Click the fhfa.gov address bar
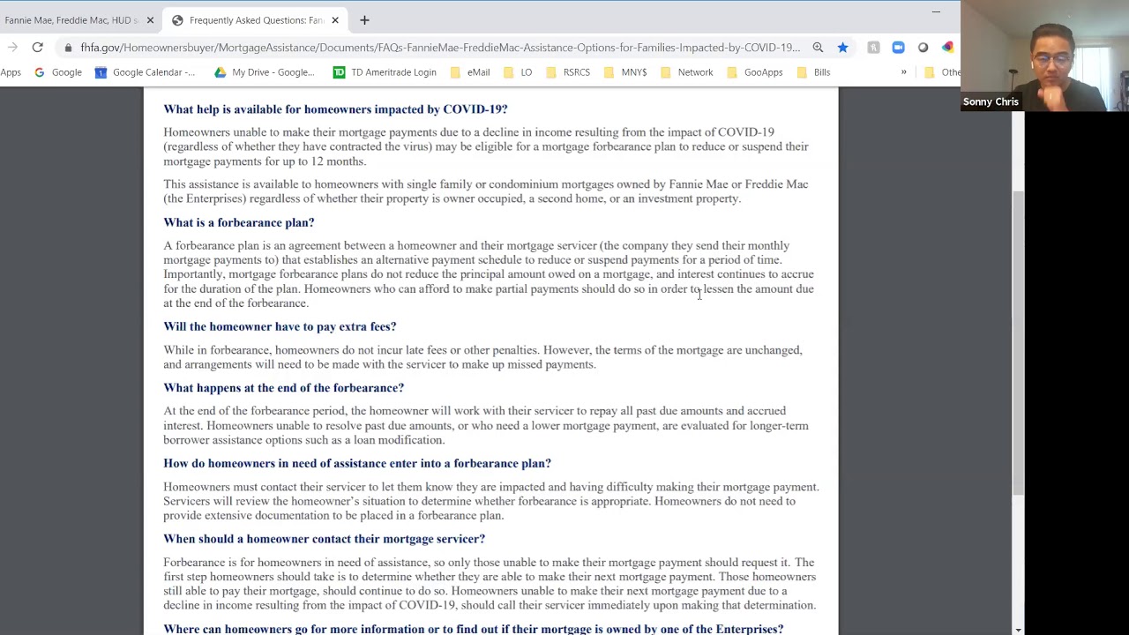Screen dimensions: 1129x635 tap(440, 48)
